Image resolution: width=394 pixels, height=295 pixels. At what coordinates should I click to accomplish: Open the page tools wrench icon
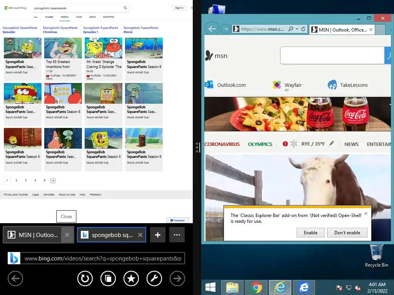click(x=154, y=278)
